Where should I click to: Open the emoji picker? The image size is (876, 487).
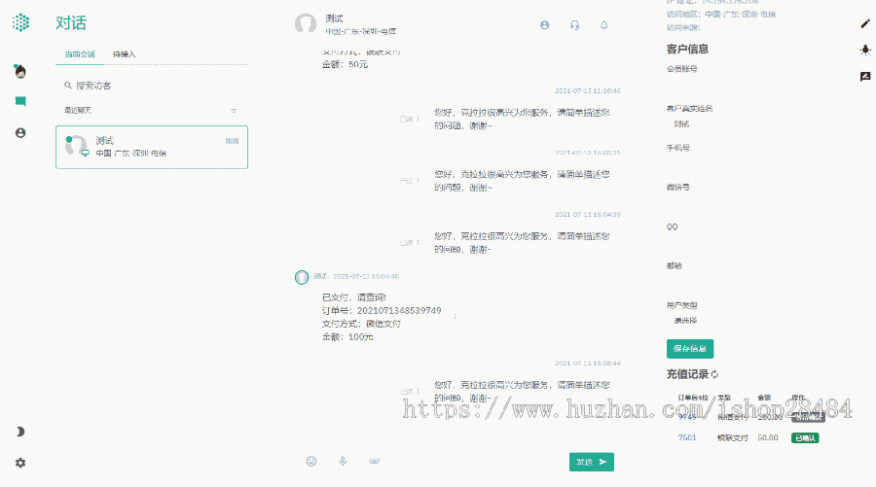click(311, 462)
